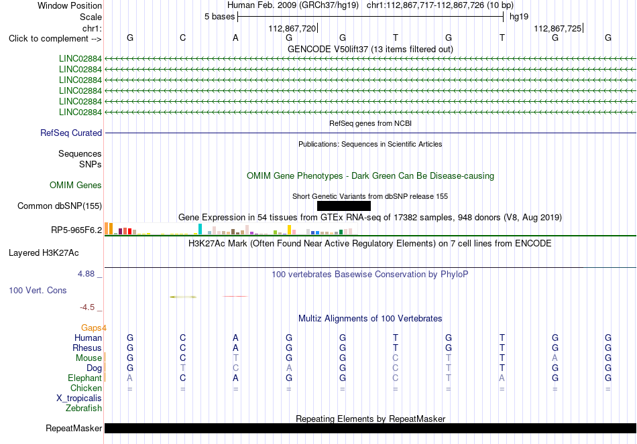Open the OMIM Gene Phenotypes track title
Viewport: 637px width, 444px height.
point(370,175)
